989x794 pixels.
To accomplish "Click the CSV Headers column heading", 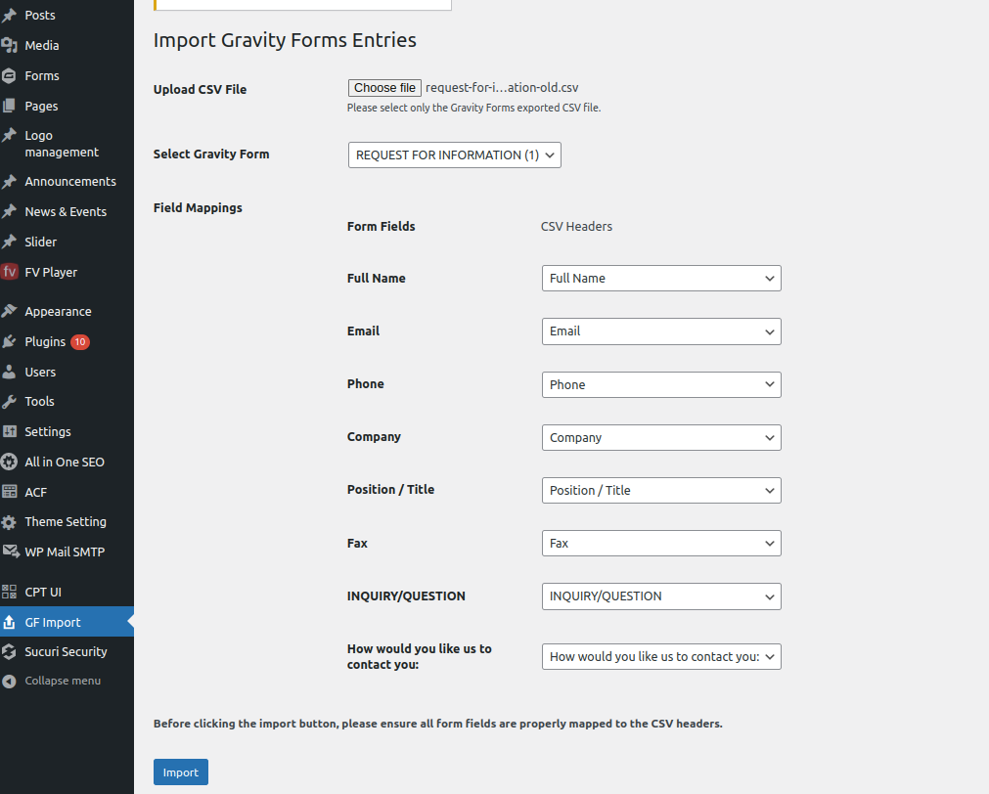I will coord(576,227).
